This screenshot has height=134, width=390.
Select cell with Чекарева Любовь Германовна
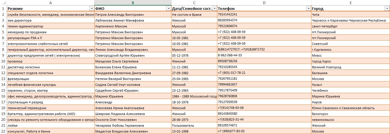click(133, 126)
